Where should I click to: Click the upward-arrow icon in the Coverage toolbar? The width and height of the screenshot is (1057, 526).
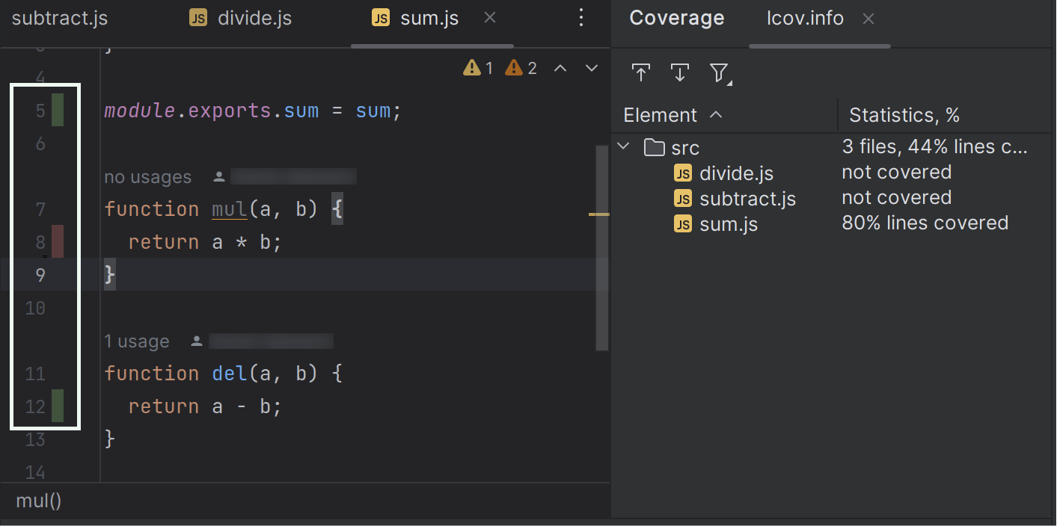(641, 72)
